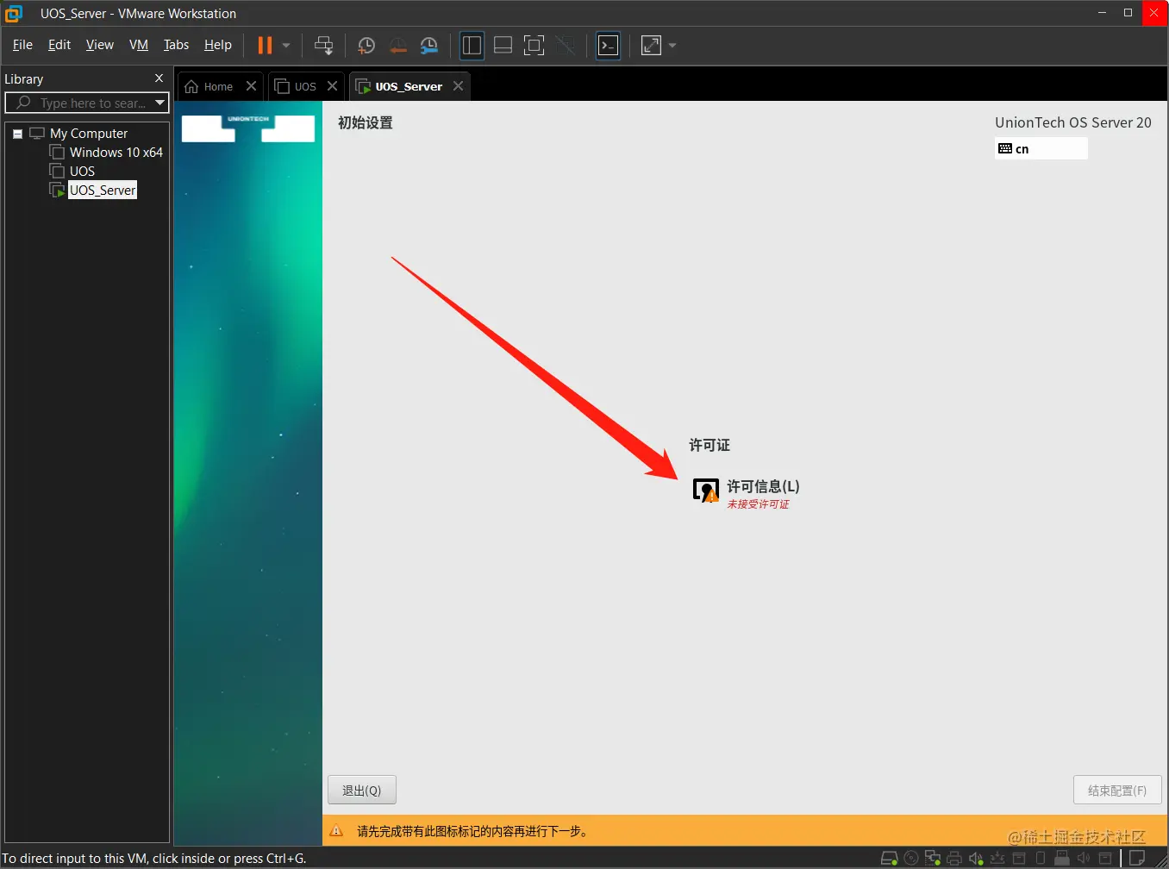Image resolution: width=1169 pixels, height=869 pixels.
Task: Select the UOS_Server virtual machine in Library
Action: 102,190
